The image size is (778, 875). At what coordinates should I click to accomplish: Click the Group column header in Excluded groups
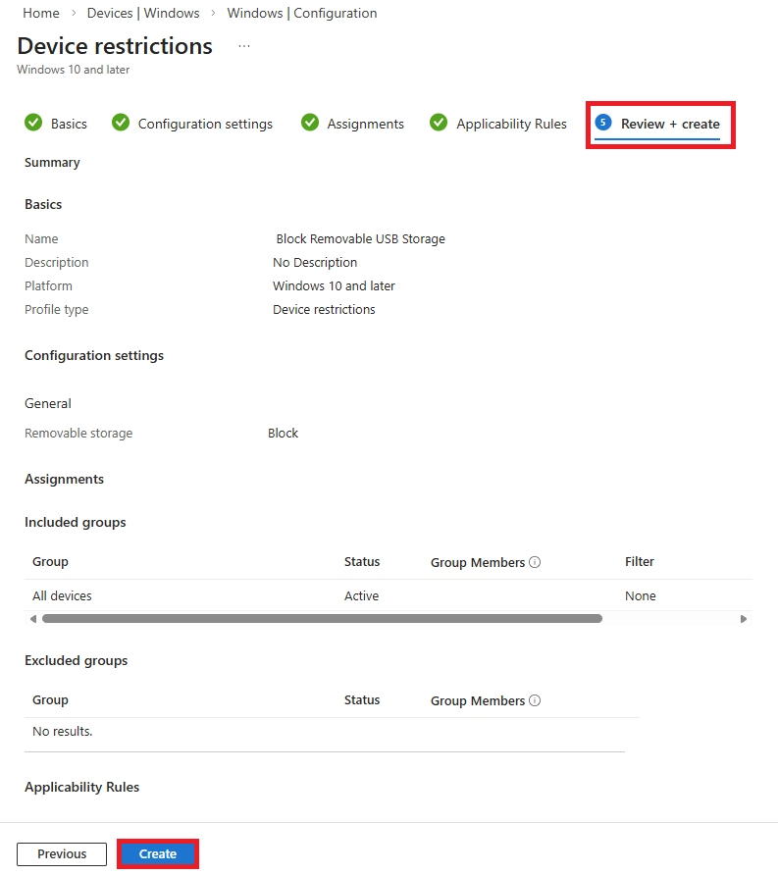[50, 699]
